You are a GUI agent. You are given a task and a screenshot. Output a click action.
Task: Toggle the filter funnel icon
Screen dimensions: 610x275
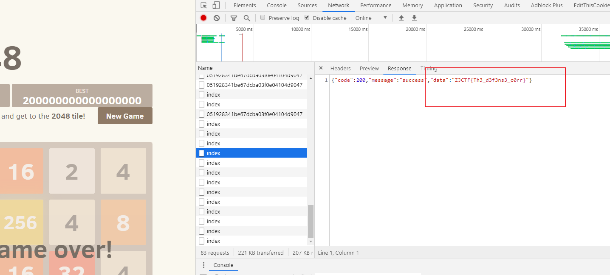coord(234,18)
